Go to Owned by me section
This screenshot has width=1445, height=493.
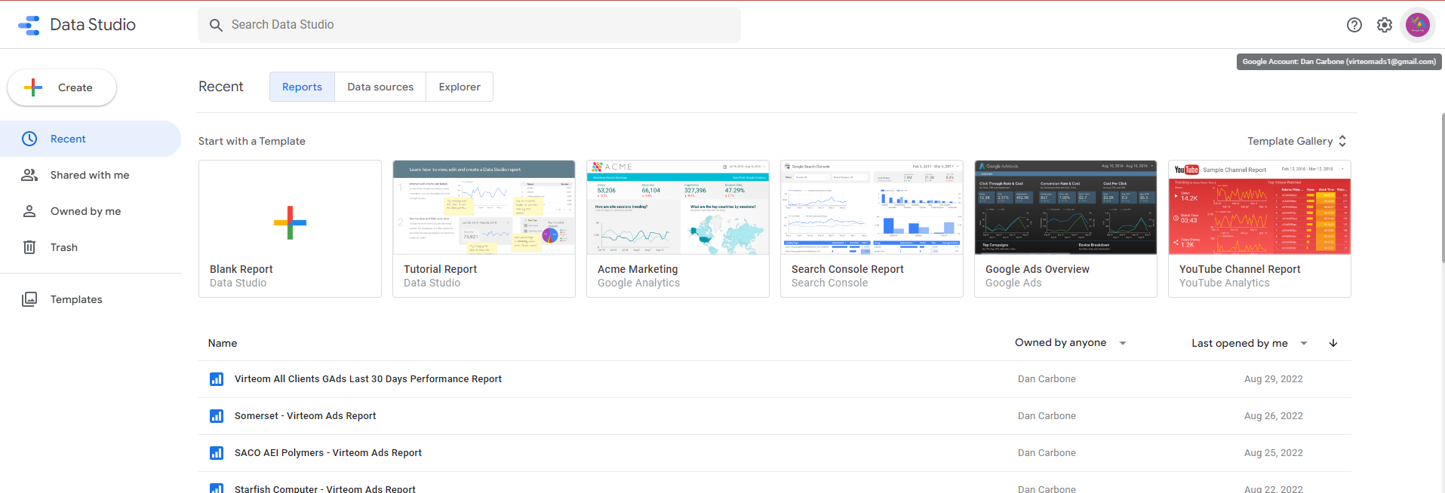pos(85,211)
